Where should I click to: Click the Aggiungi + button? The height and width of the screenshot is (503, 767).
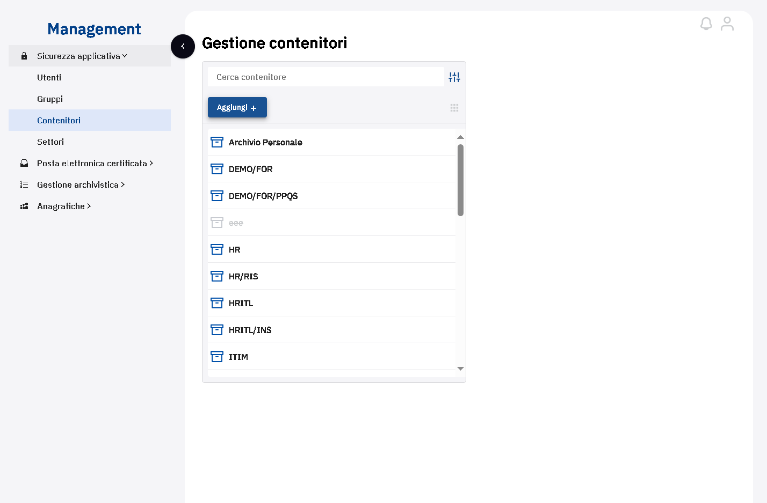point(237,107)
